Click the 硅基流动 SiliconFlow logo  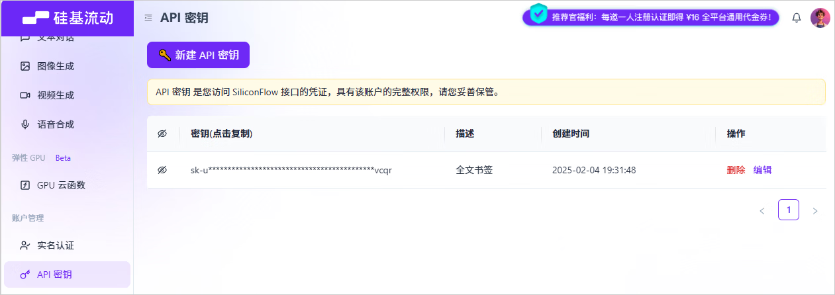tap(67, 18)
